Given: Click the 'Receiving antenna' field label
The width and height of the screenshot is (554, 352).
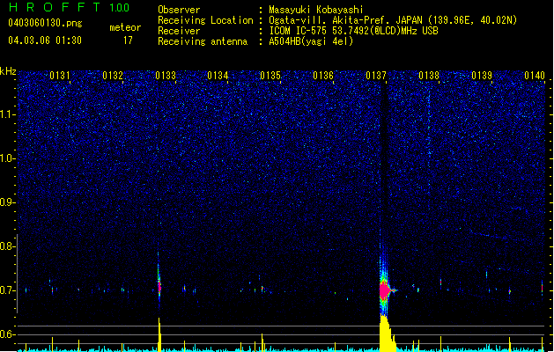Looking at the screenshot, I should (x=203, y=41).
